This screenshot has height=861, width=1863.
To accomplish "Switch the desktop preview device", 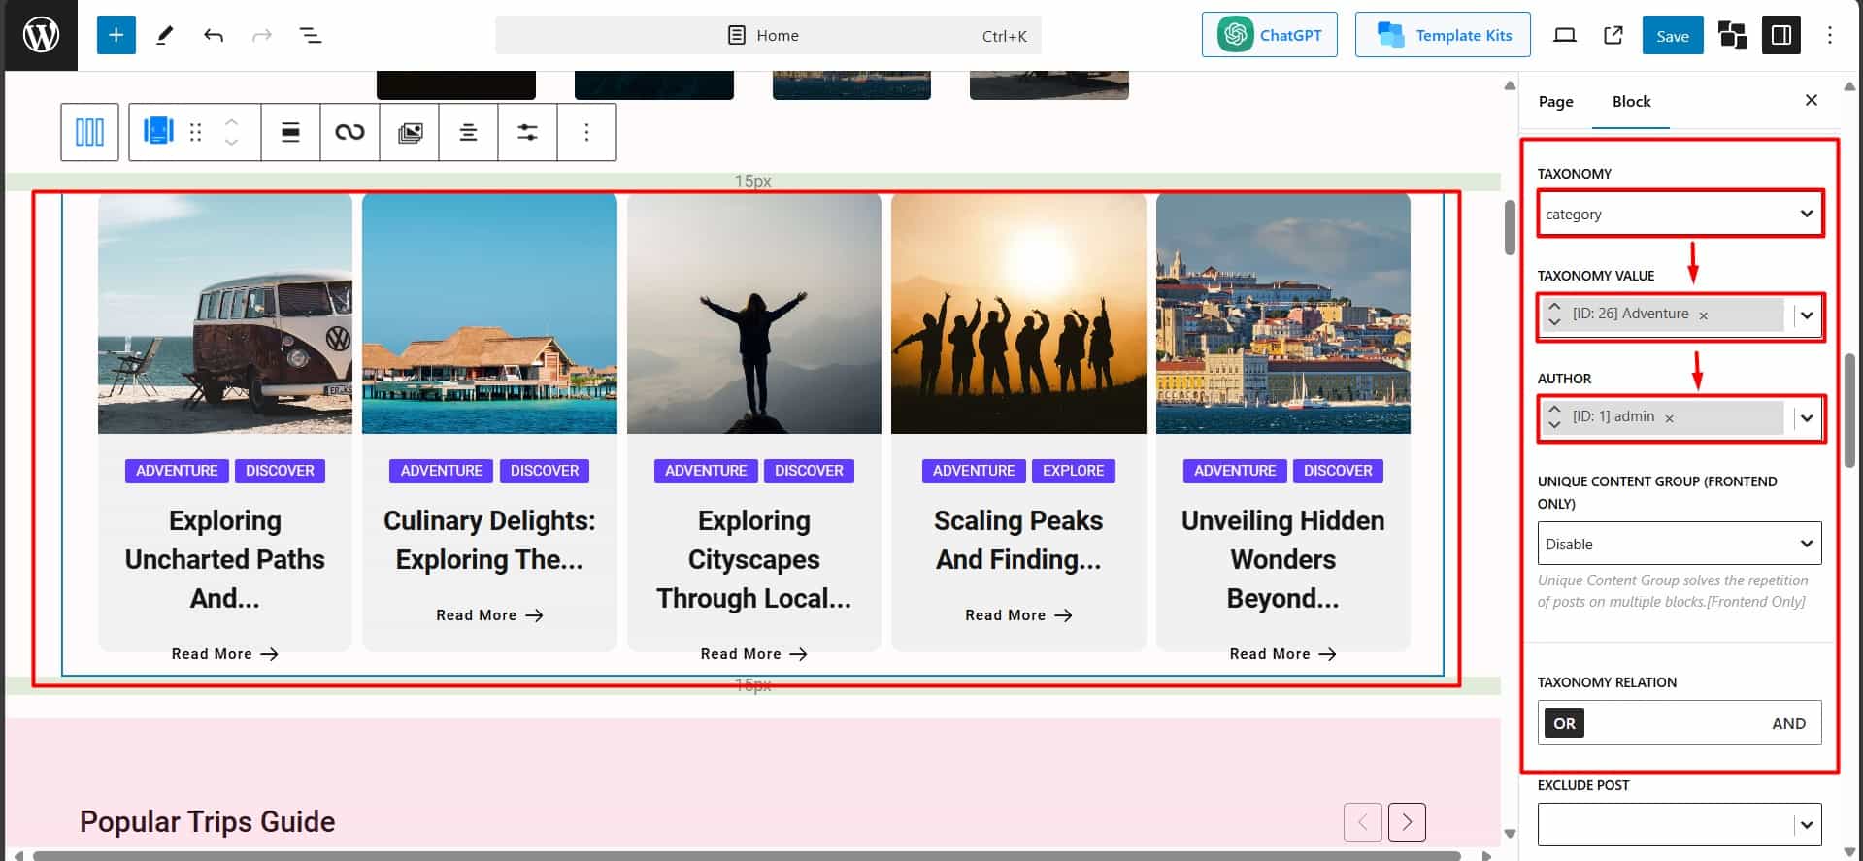I will (x=1564, y=35).
